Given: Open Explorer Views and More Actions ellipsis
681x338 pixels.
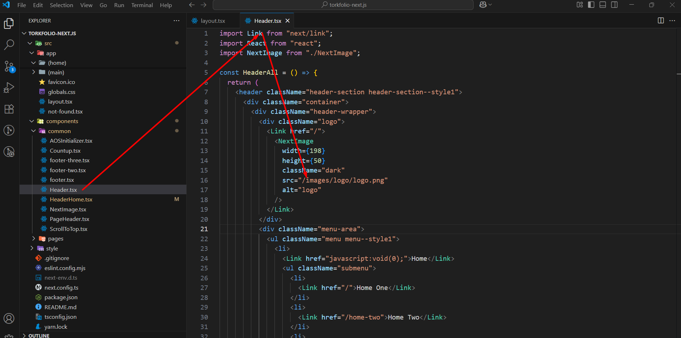Looking at the screenshot, I should click(x=176, y=21).
